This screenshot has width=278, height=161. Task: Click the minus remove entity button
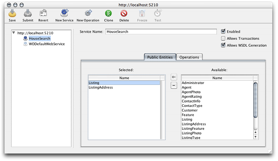174,85
